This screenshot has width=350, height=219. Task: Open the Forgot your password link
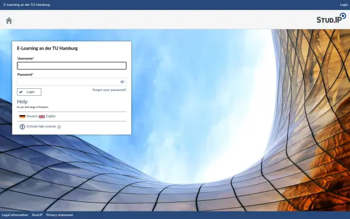point(110,90)
